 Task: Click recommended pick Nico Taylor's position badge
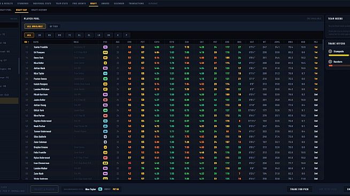[x=100, y=189]
